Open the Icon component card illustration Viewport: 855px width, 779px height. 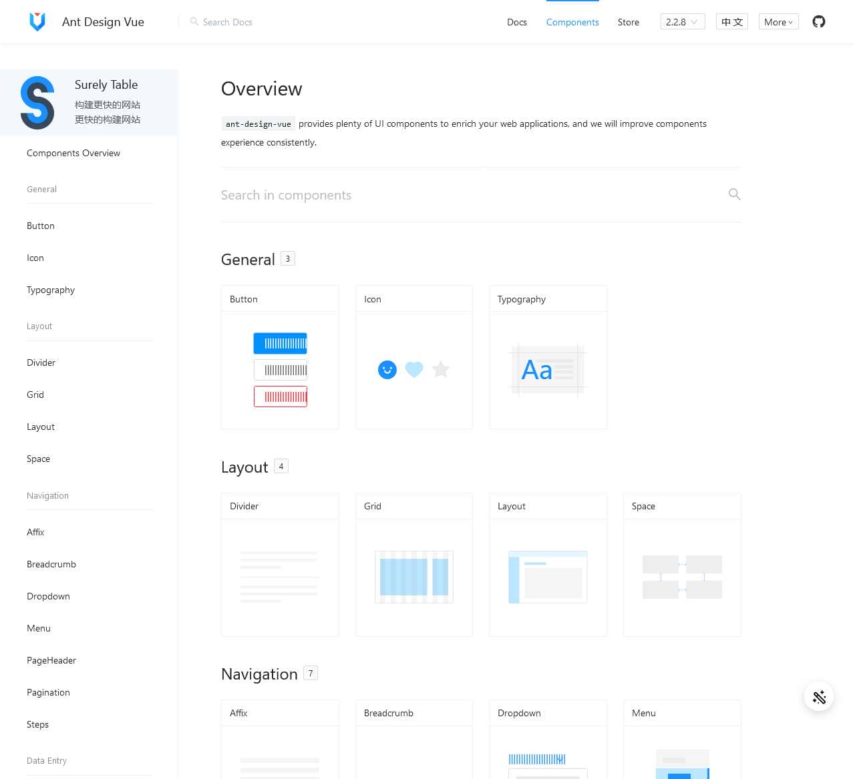pos(414,369)
